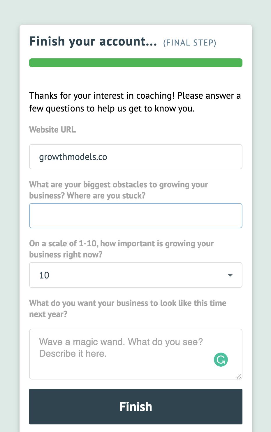Click the 'On a scale of 1-10' label
Image resolution: width=271 pixels, height=432 pixels.
[121, 249]
